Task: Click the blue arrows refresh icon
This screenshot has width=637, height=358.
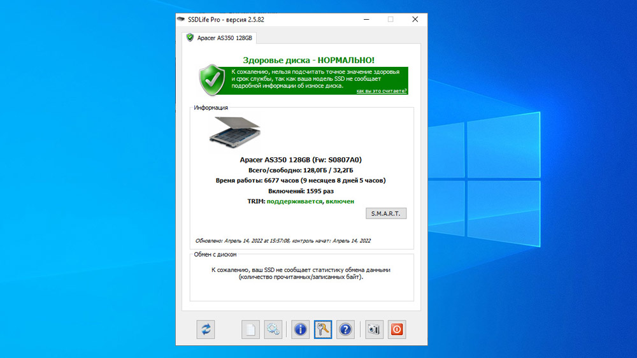Action: coord(205,329)
